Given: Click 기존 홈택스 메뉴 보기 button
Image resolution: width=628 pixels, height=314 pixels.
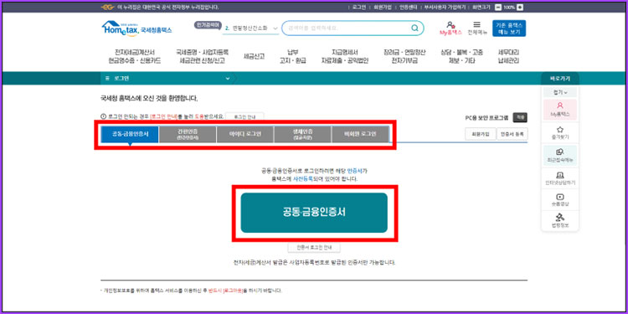Looking at the screenshot, I should [509, 28].
